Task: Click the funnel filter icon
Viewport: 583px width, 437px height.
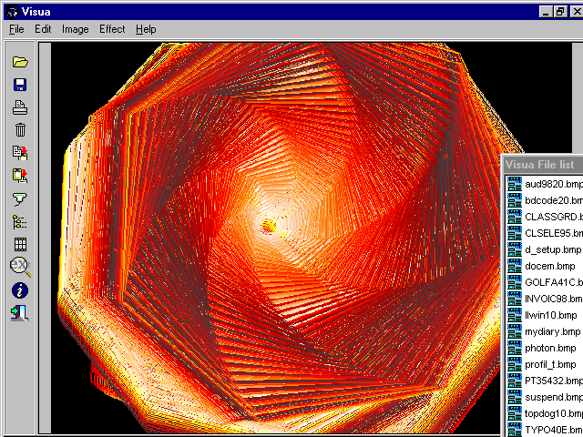Action: tap(20, 198)
